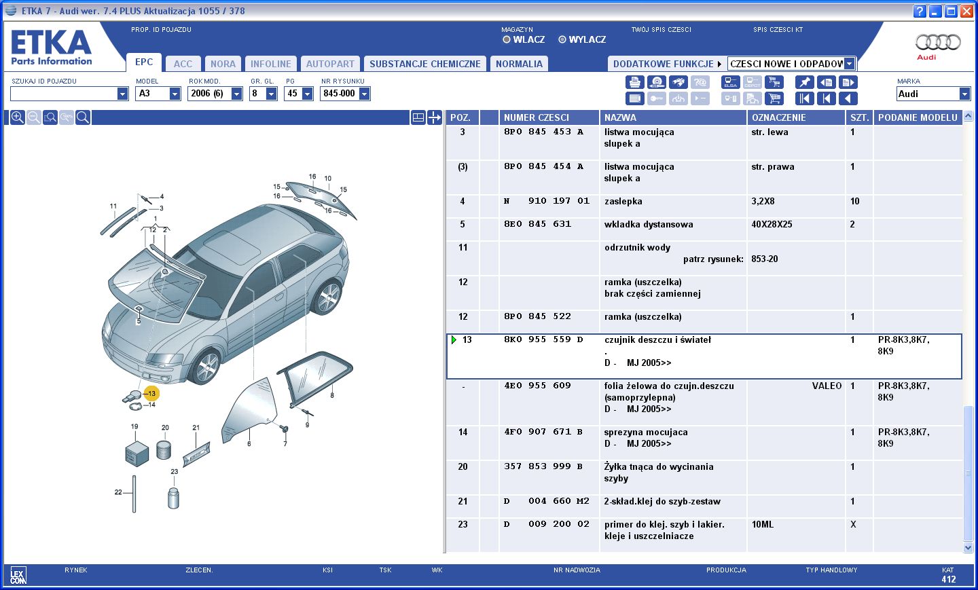
Task: Open the ELSA link icon
Action: click(x=731, y=82)
